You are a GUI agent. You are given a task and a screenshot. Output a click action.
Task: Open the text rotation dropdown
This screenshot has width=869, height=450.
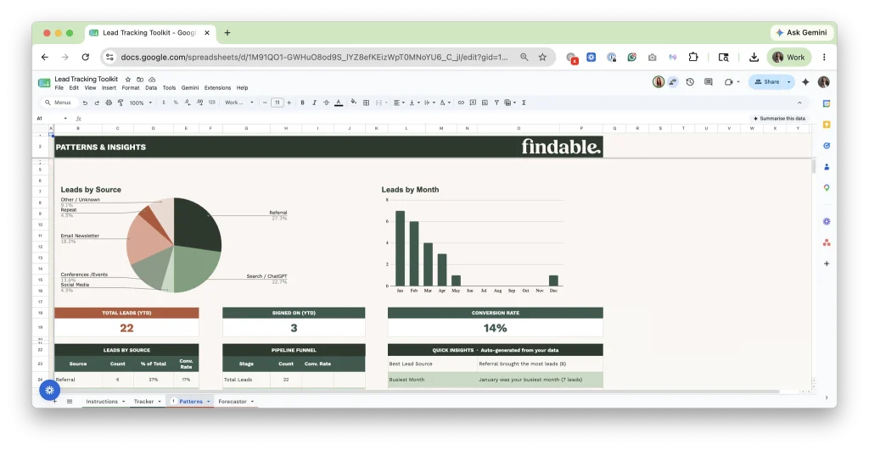click(445, 103)
